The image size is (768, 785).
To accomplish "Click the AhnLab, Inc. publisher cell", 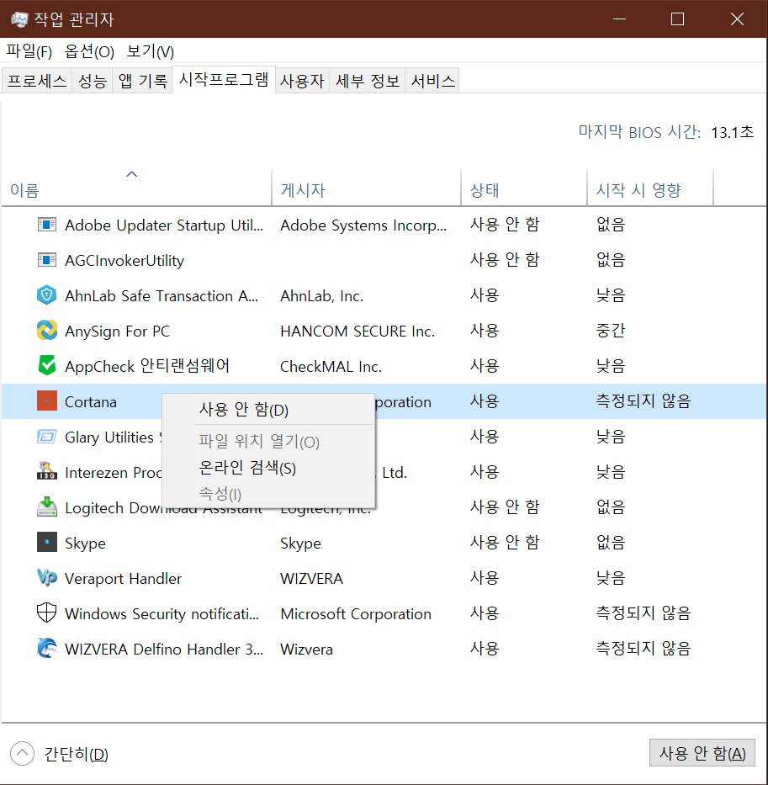I will [x=321, y=296].
